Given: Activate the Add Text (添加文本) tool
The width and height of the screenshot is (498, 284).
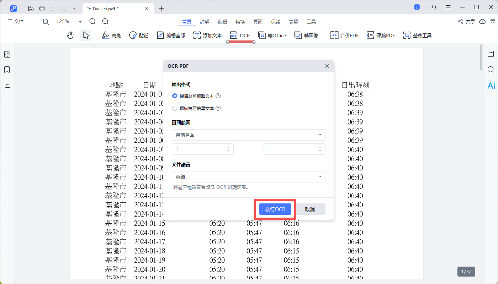Looking at the screenshot, I should coord(207,35).
